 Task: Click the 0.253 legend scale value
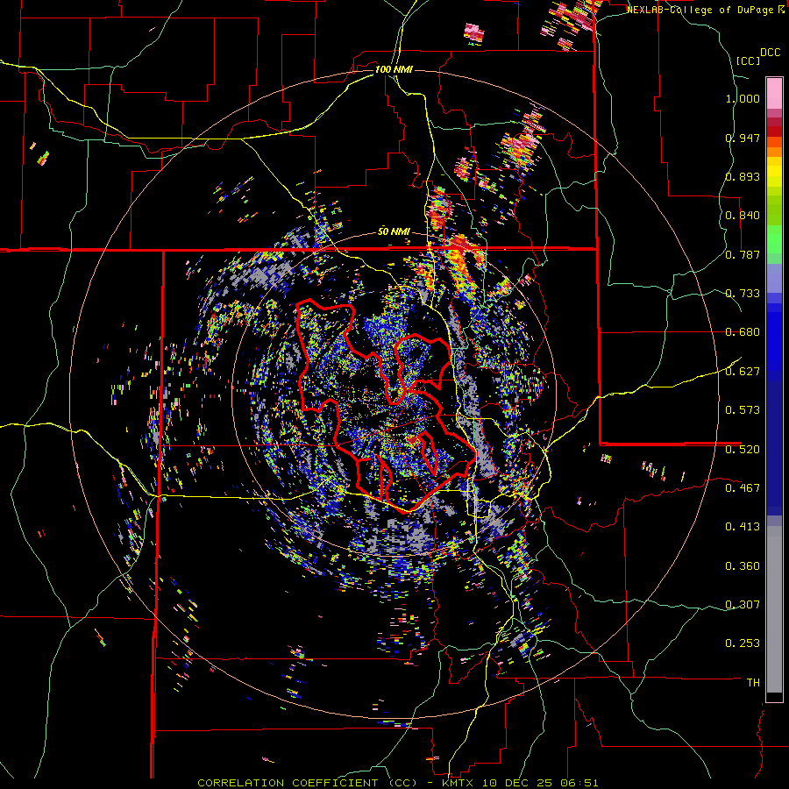click(743, 643)
